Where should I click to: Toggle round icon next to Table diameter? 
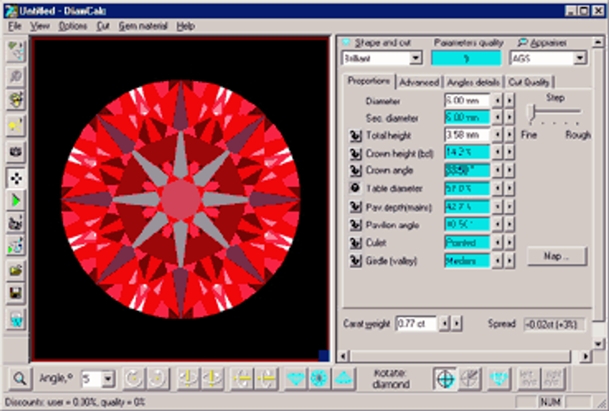(x=355, y=188)
